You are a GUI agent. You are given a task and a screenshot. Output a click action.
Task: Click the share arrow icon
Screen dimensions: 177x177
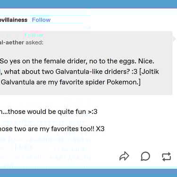pyautogui.click(x=124, y=156)
